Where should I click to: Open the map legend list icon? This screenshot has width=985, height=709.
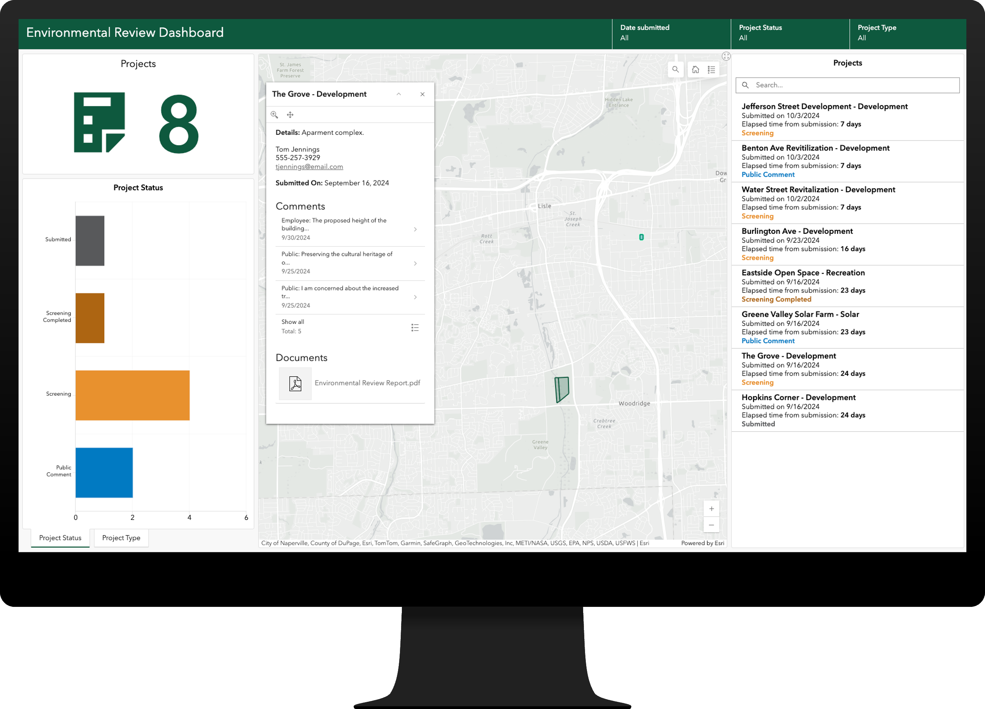tap(712, 69)
